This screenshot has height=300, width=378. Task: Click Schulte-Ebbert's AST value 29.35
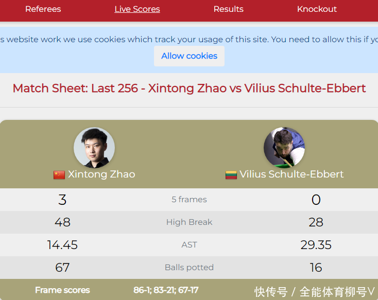[316, 245]
